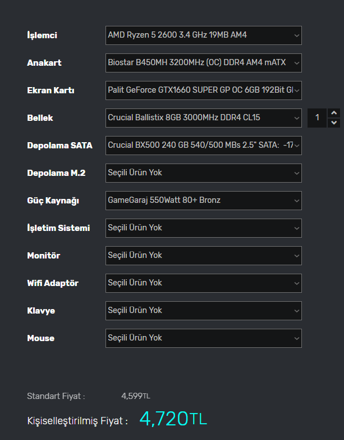Click the chevron arrow on İşlemci dropdown
The height and width of the screenshot is (440, 344).
[296, 36]
